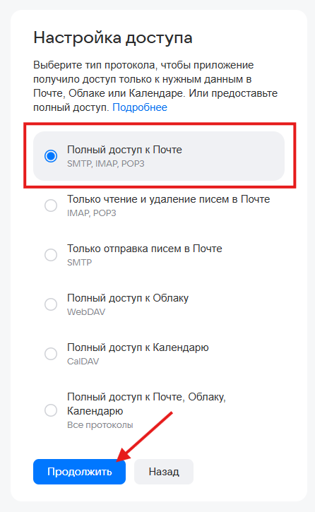Screen dimensions: 315x512
Task: Click the 'CalDAV' protocol caption
Action: click(83, 362)
